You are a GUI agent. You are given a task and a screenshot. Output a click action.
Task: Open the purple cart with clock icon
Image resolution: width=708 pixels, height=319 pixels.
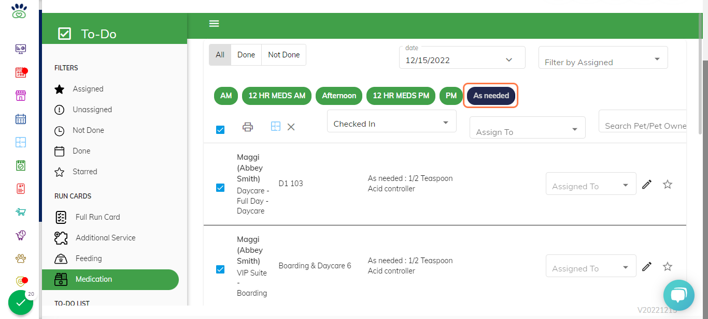point(21,235)
